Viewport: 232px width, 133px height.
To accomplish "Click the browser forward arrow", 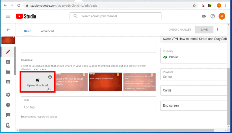I will click(12, 5).
